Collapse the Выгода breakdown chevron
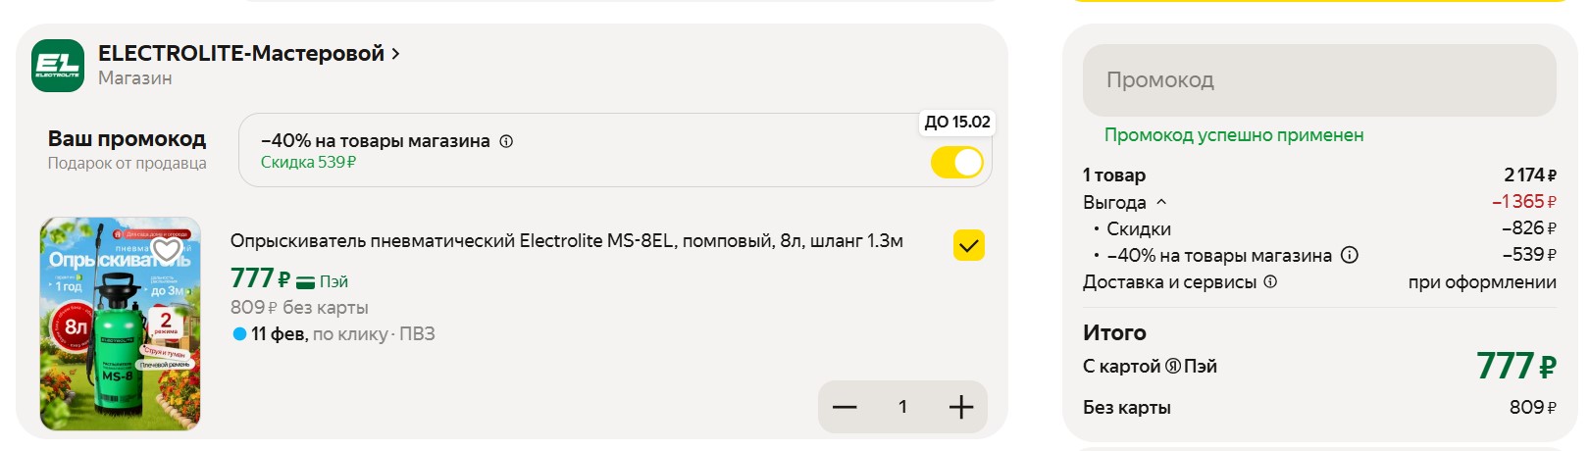This screenshot has width=1590, height=451. [x=1161, y=202]
